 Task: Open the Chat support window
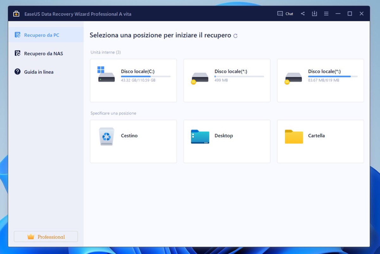pos(285,14)
